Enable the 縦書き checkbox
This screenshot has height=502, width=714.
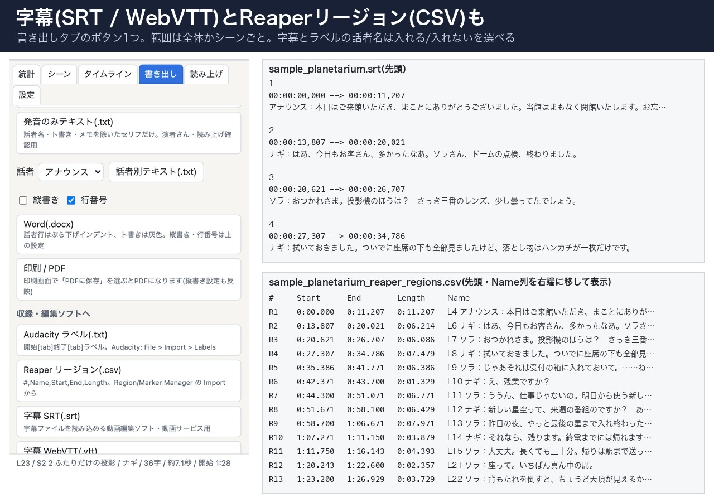coord(23,200)
